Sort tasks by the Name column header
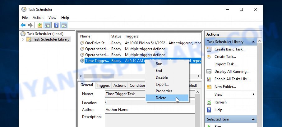This screenshot has width=282, height=127. pyautogui.click(x=94, y=36)
